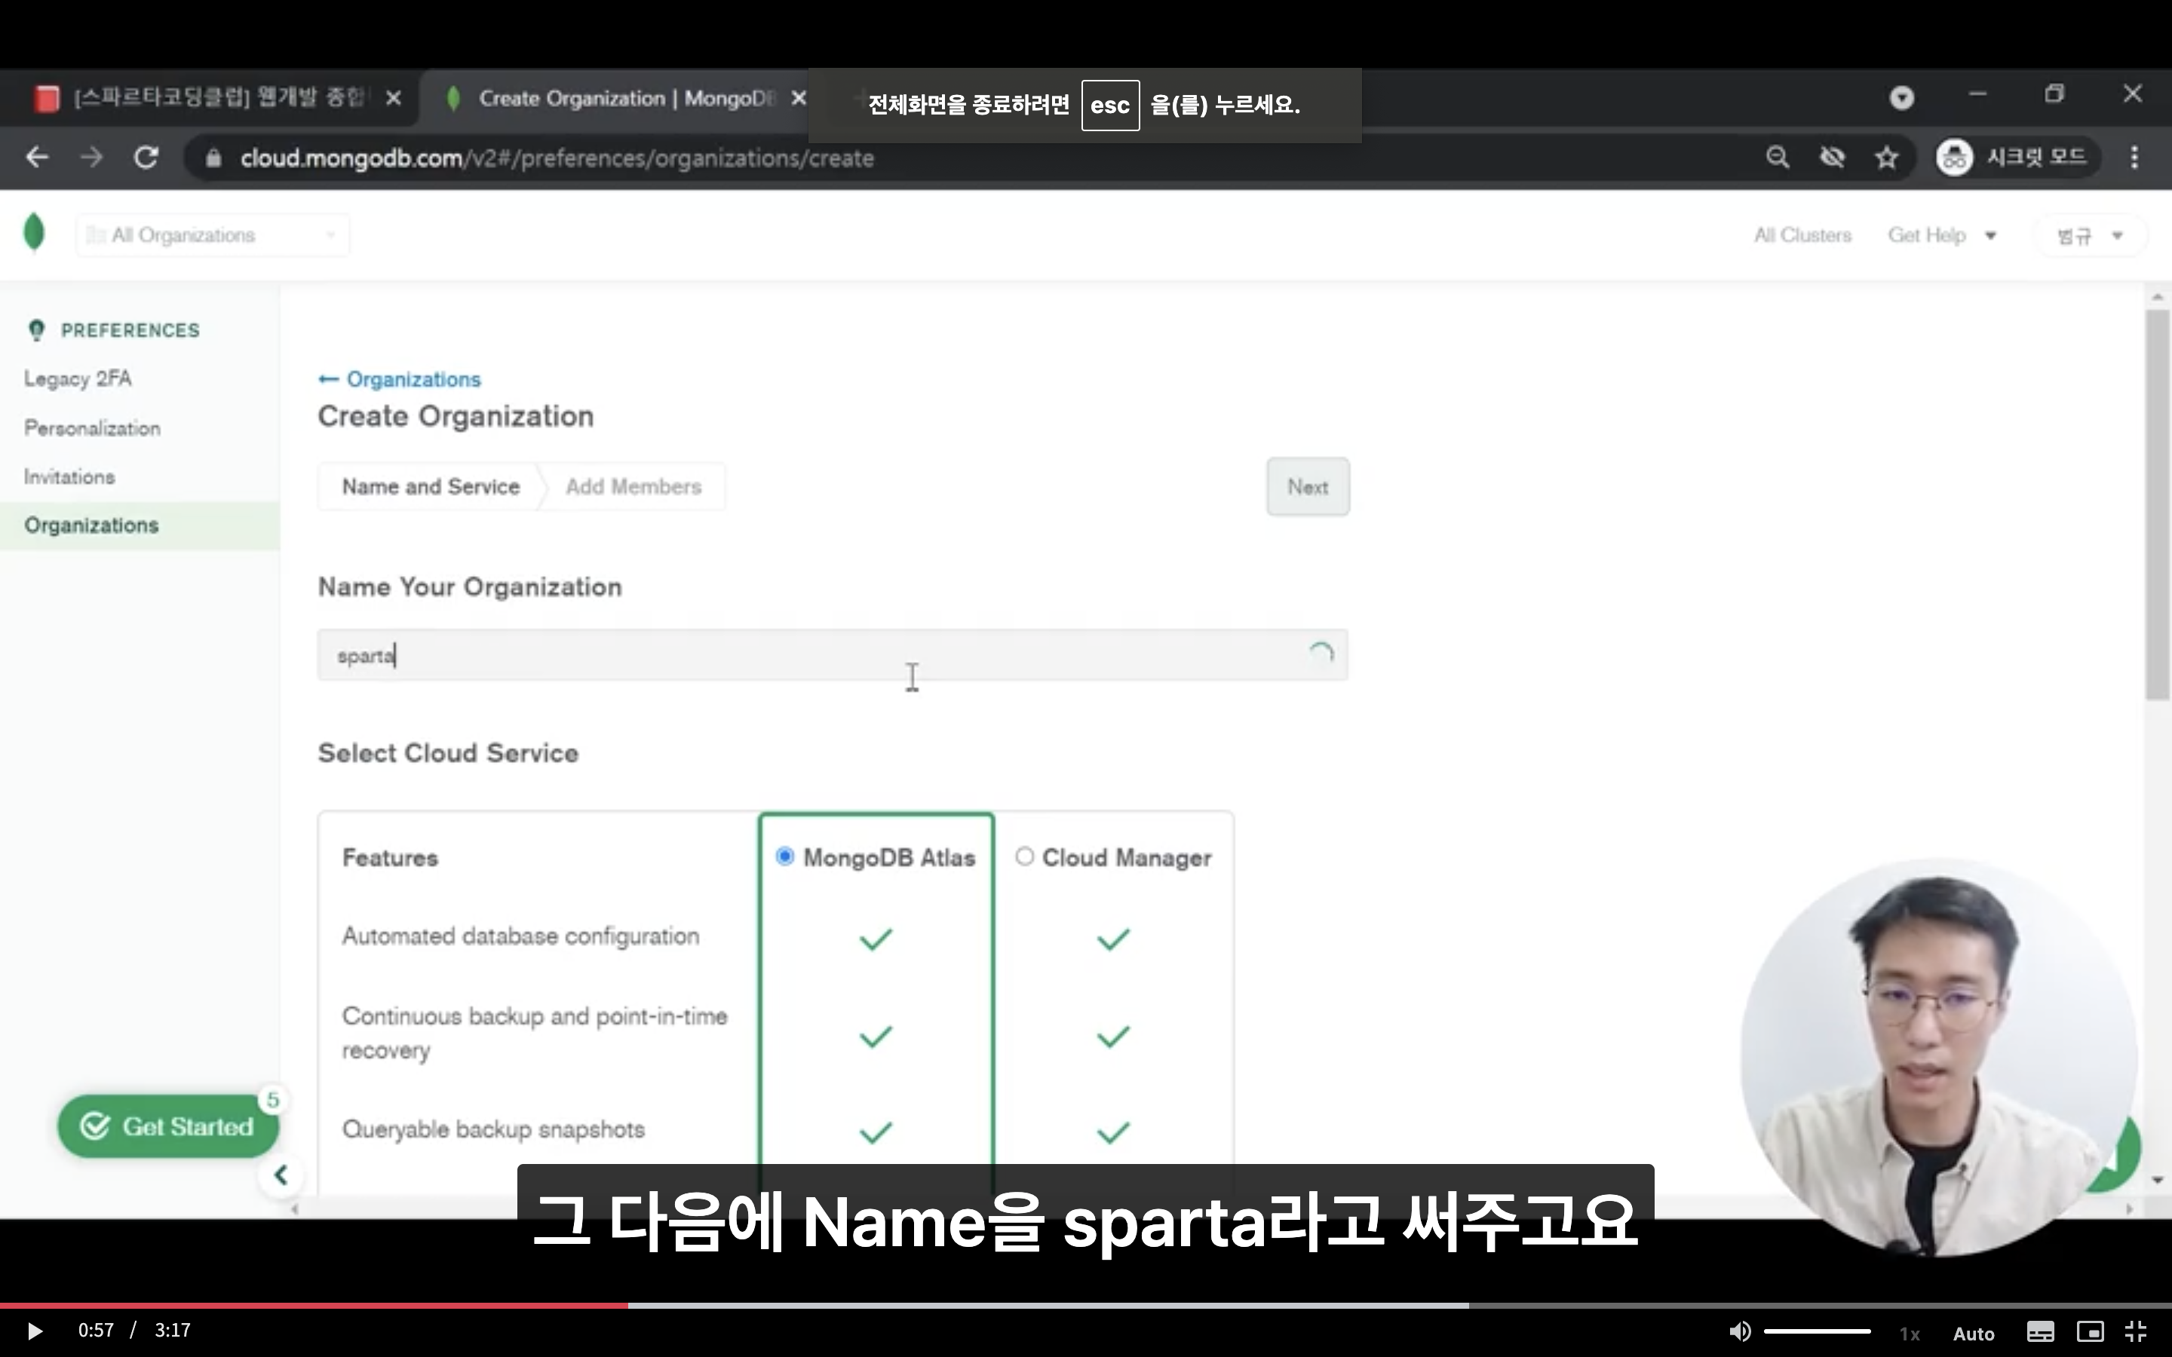2172x1357 pixels.
Task: Open the browser zoom magnifier icon
Action: click(1777, 158)
